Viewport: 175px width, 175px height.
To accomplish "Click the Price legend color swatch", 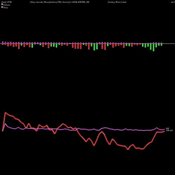I will pos(2,7).
